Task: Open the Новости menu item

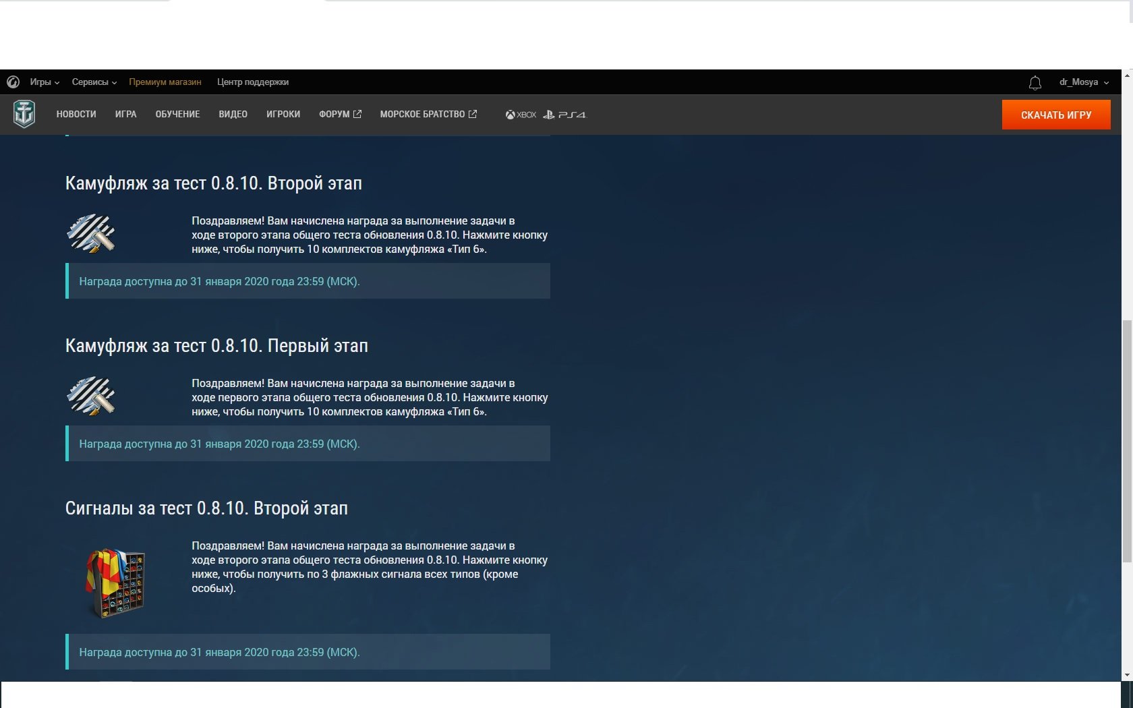Action: [76, 115]
